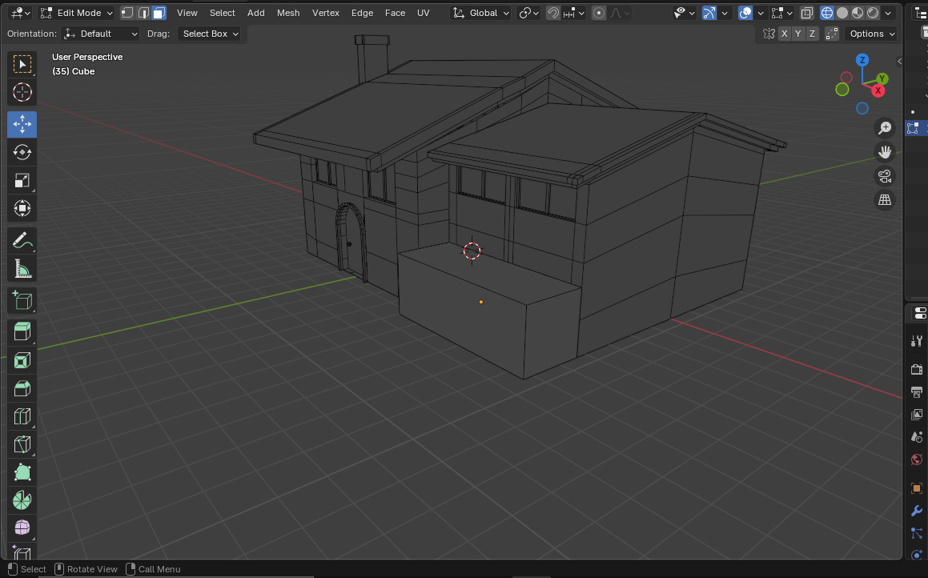Activate the 3D Cursor tool
The height and width of the screenshot is (578, 928).
[22, 92]
